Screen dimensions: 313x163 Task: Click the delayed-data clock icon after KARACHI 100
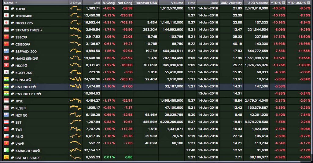point(39,151)
